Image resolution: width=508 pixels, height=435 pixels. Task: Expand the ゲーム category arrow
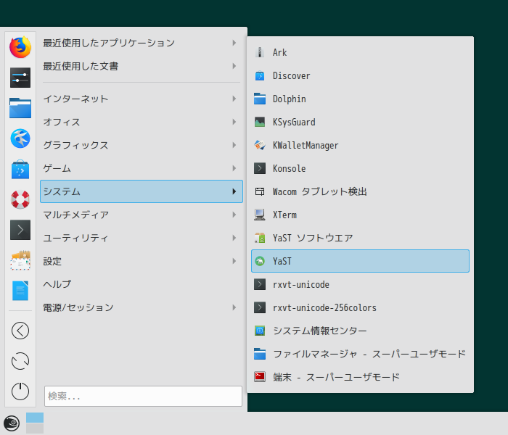234,168
